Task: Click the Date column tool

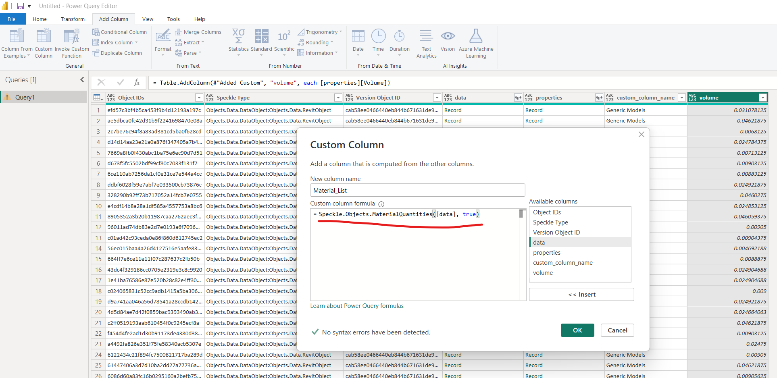Action: [358, 42]
